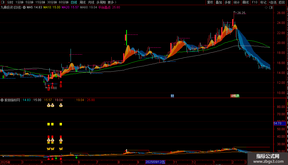
Task: Open the 统计 statistics tool
Action: click(236, 2)
